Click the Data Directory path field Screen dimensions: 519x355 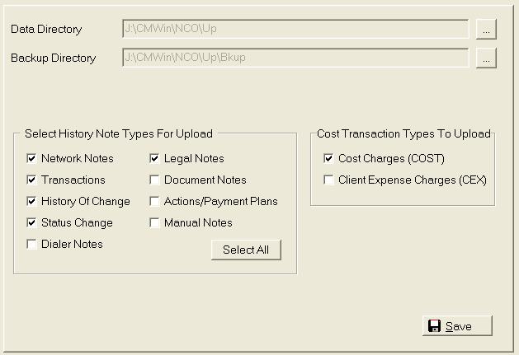tap(295, 29)
